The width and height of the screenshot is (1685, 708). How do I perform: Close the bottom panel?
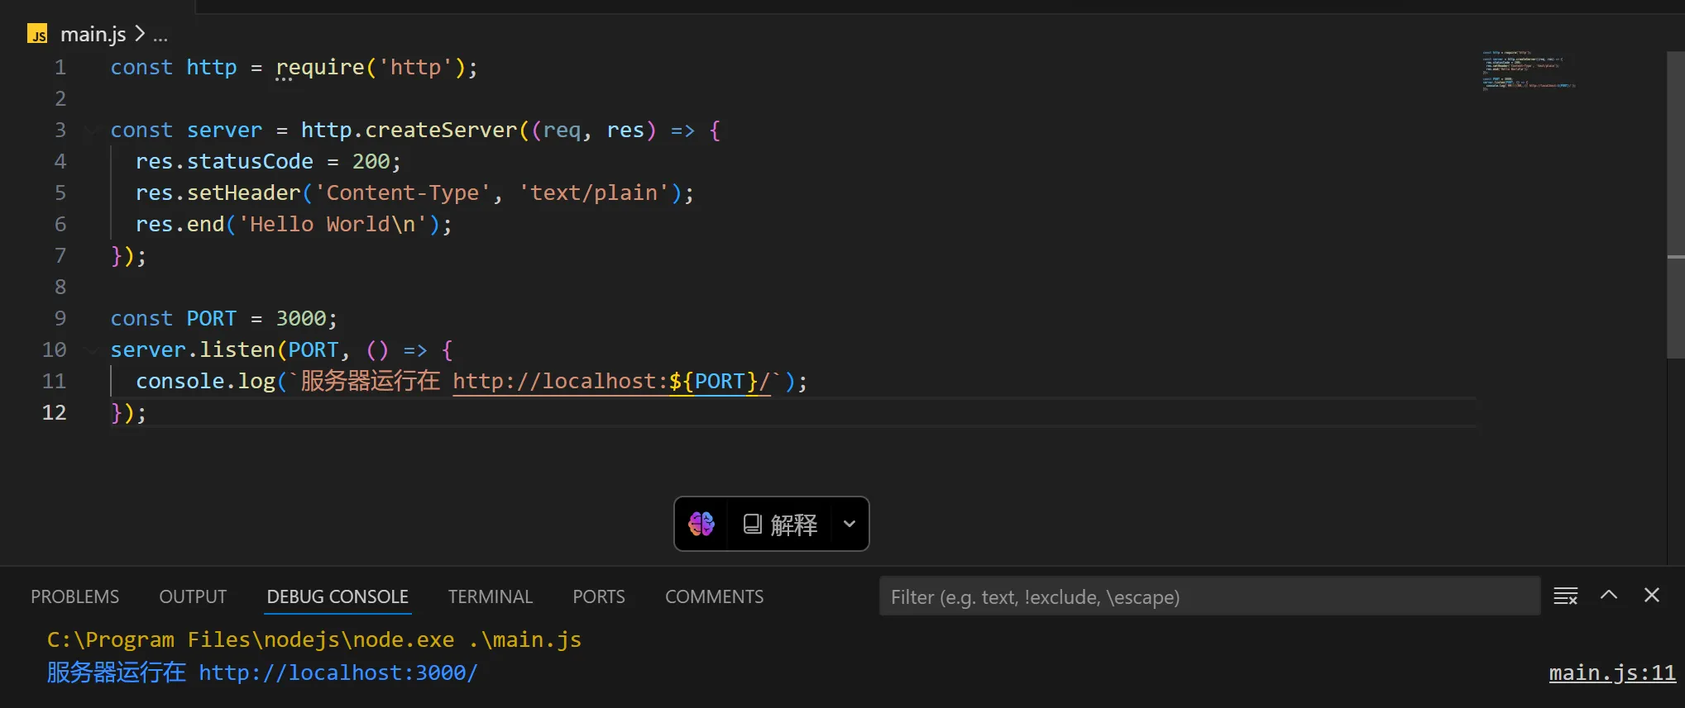pyautogui.click(x=1652, y=595)
